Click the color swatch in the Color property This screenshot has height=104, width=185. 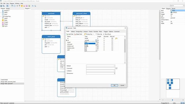171,12
